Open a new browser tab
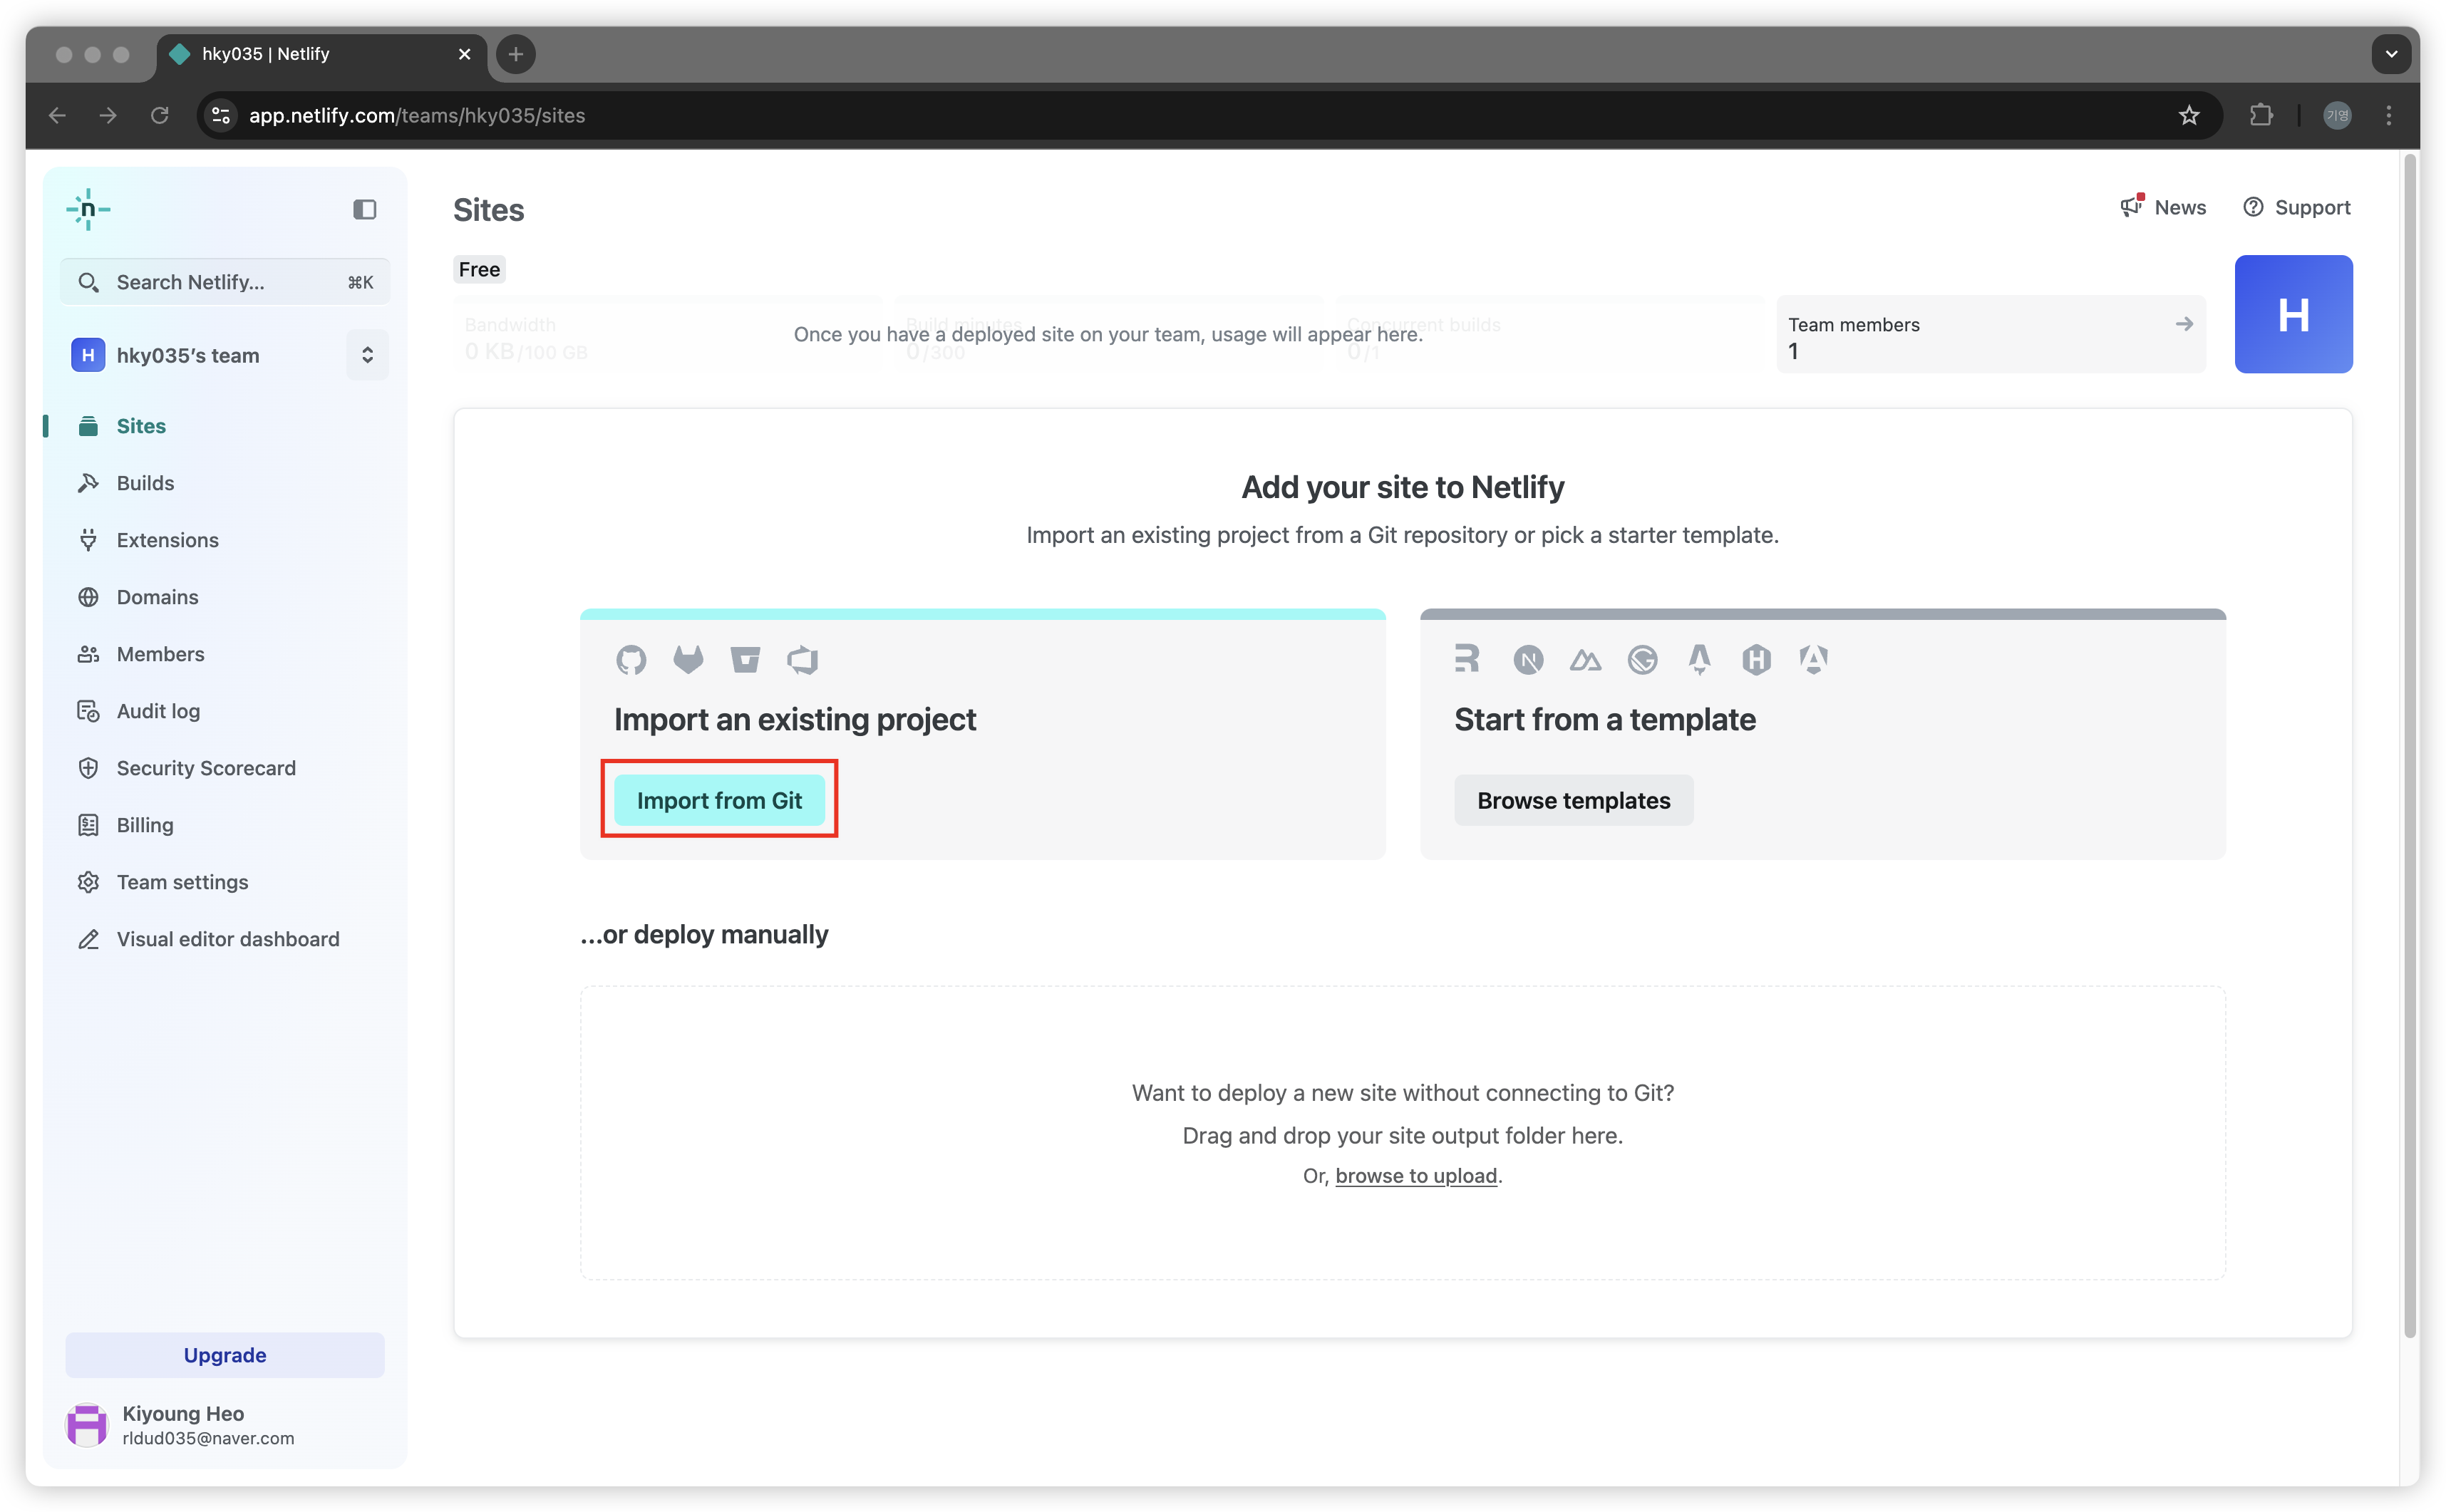This screenshot has height=1512, width=2446. 515,54
